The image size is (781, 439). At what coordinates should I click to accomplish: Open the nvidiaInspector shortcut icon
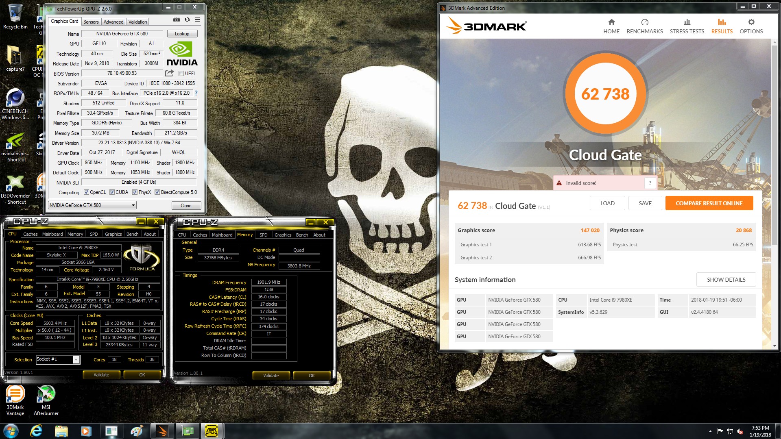pyautogui.click(x=15, y=147)
